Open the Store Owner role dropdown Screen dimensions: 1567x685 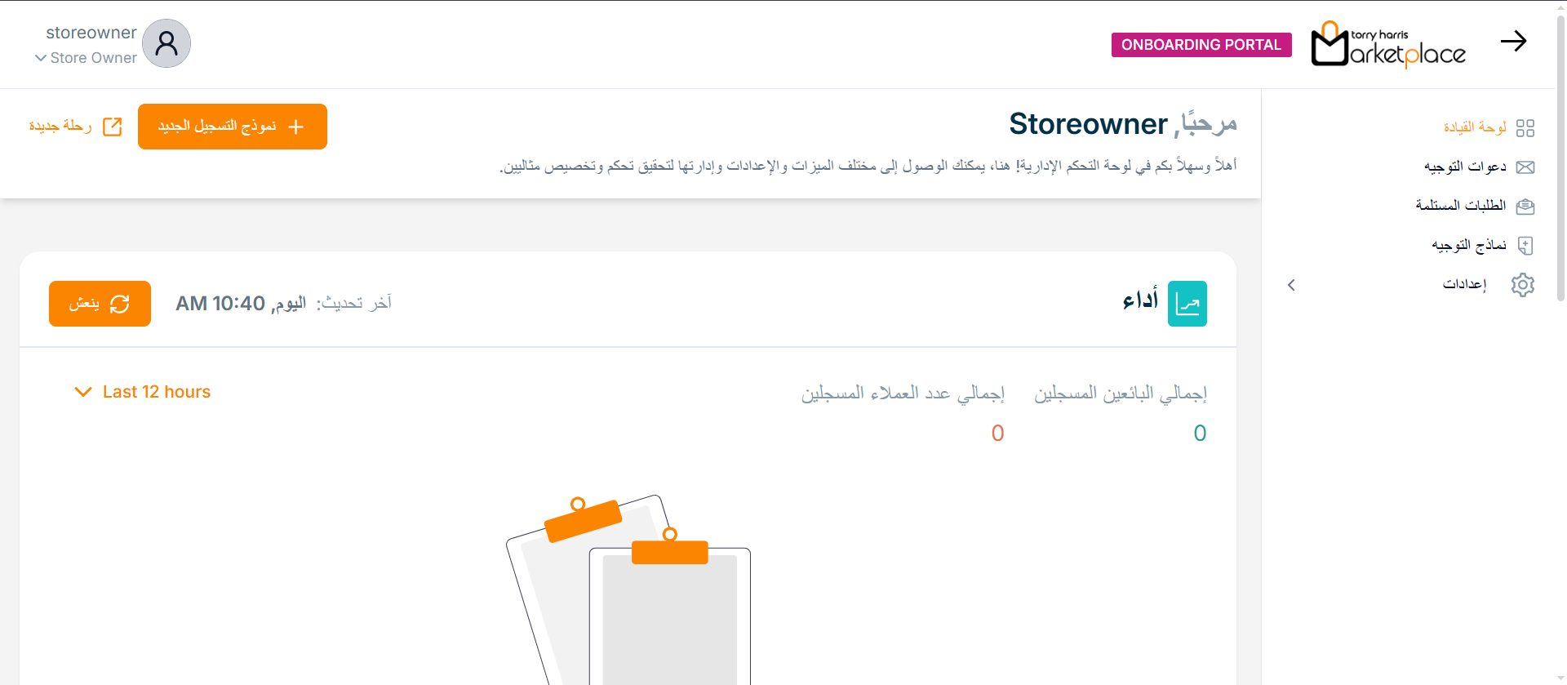(86, 58)
